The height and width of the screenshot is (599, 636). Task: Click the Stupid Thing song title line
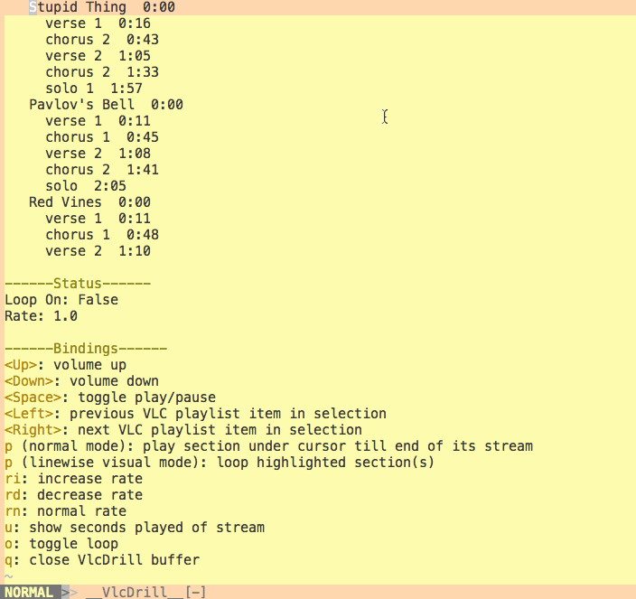pyautogui.click(x=101, y=7)
